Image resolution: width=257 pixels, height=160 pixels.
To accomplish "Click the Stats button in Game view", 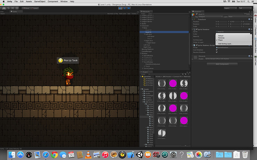I will pyautogui.click(x=129, y=14).
